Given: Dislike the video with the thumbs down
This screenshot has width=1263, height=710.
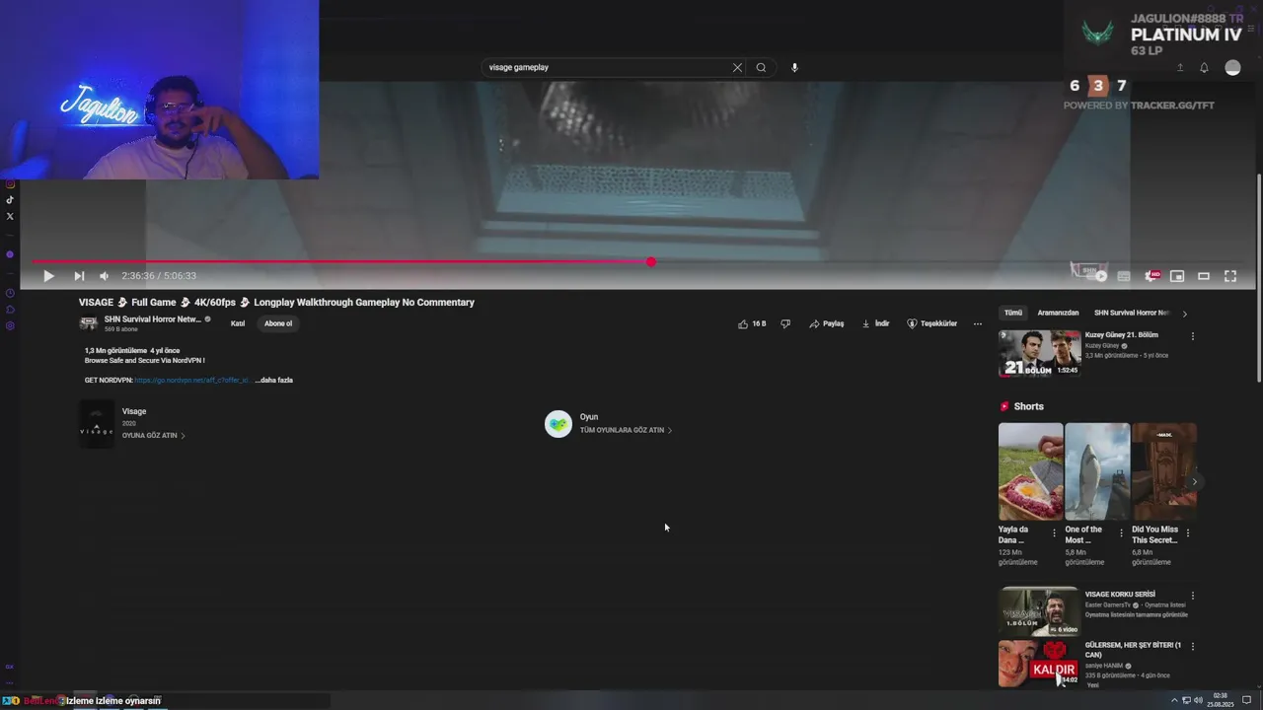Looking at the screenshot, I should [x=785, y=323].
